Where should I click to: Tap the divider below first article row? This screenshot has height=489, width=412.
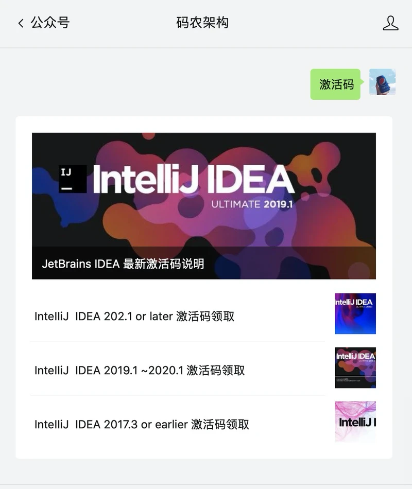178,341
